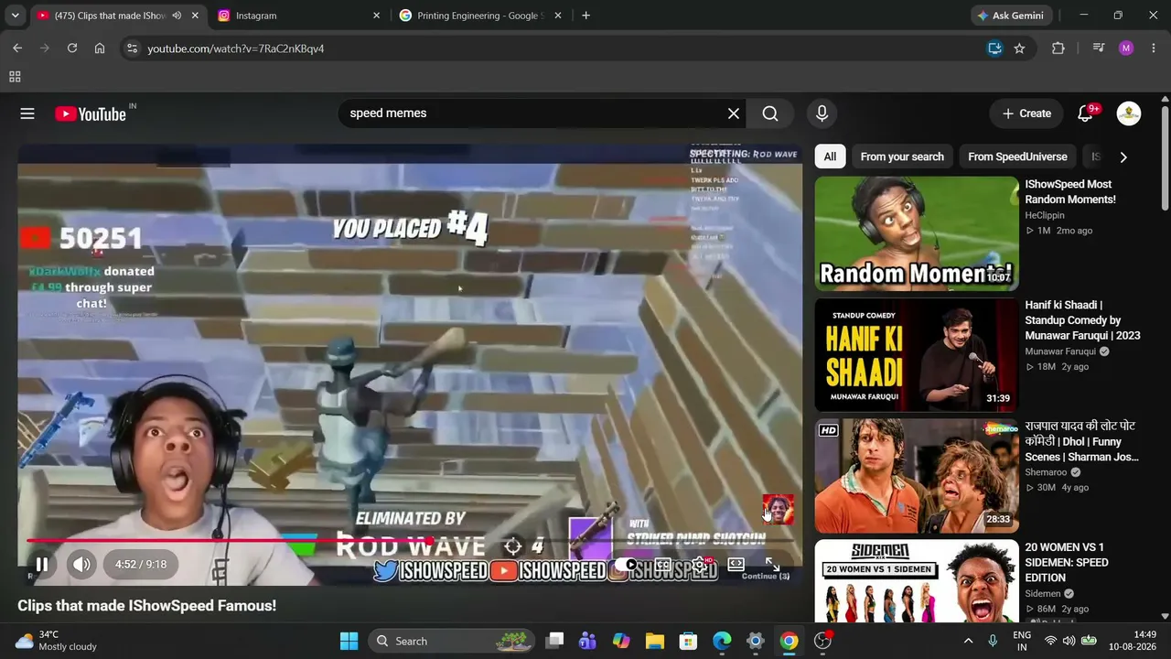
Task: Click channel watermark in video corner
Action: [778, 510]
